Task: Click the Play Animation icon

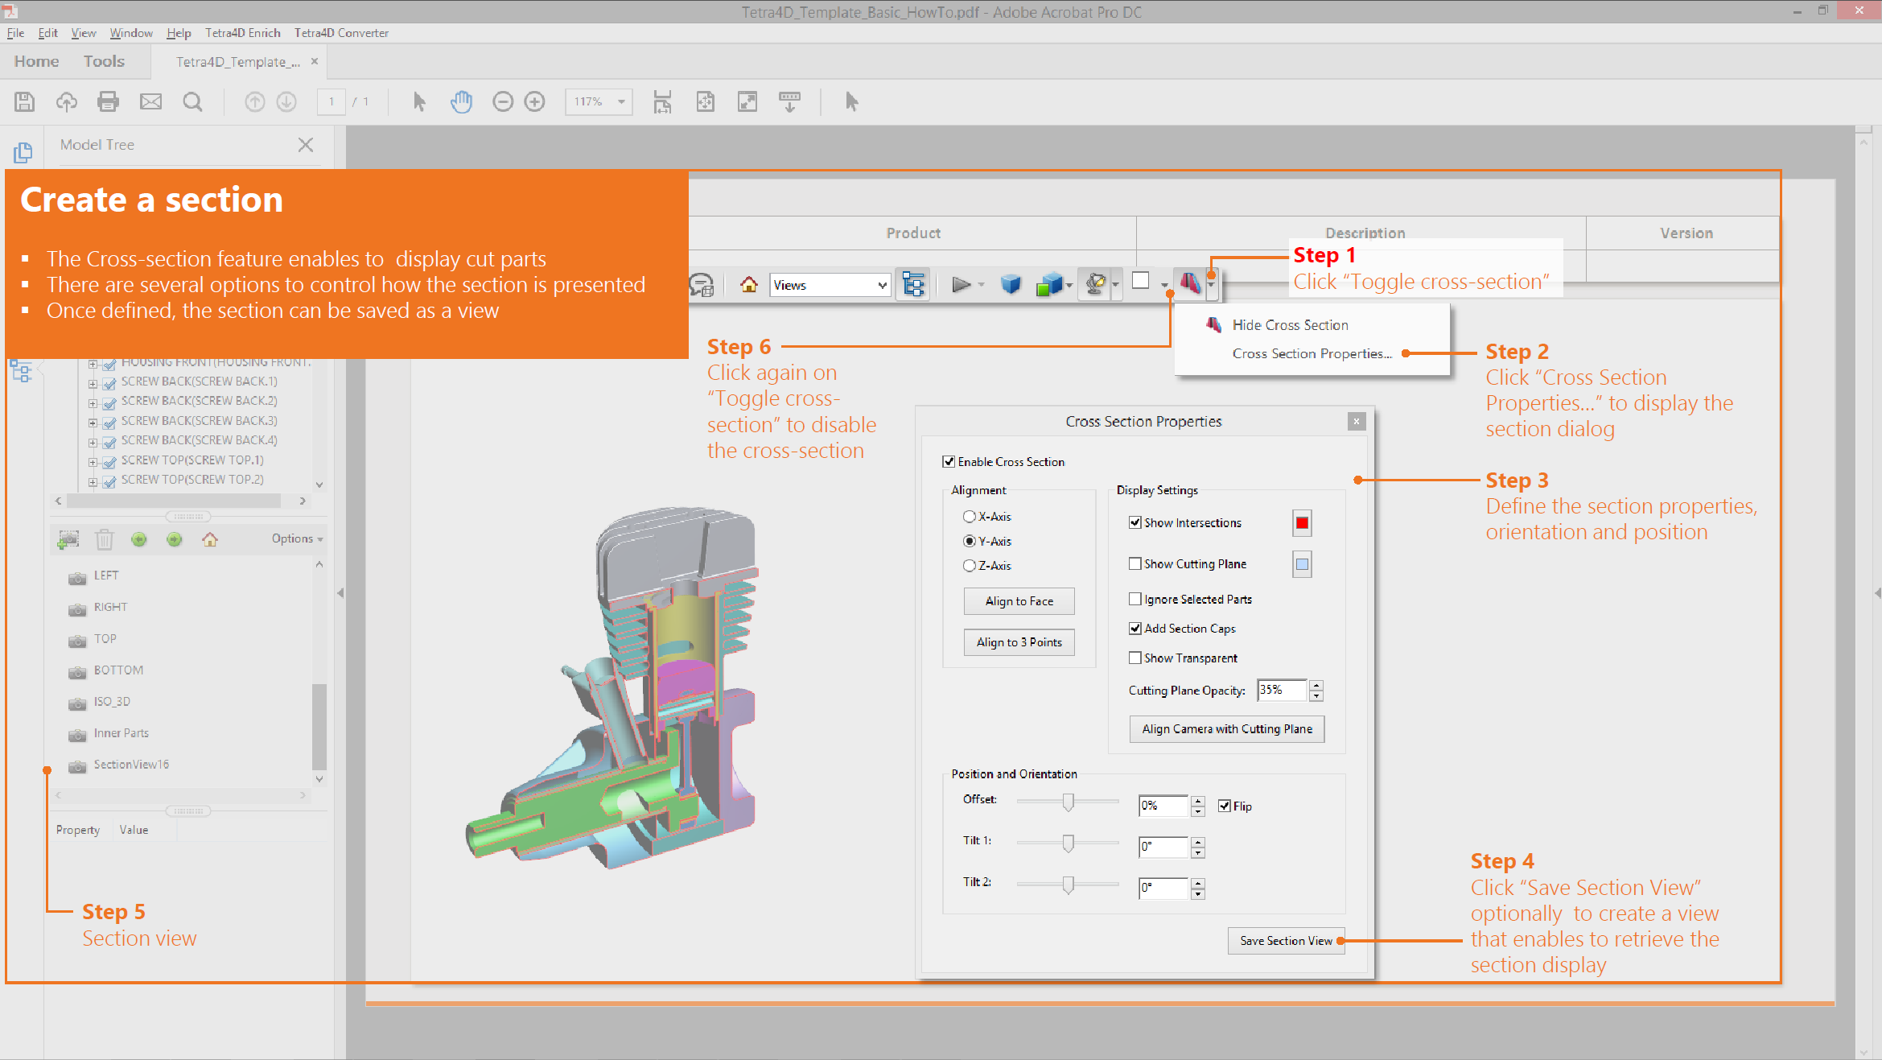Action: click(x=960, y=285)
